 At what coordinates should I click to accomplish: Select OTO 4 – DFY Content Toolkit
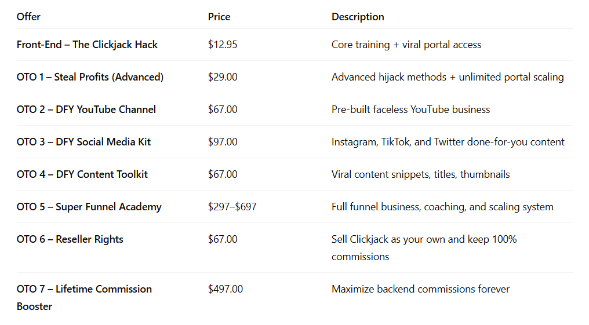point(82,174)
